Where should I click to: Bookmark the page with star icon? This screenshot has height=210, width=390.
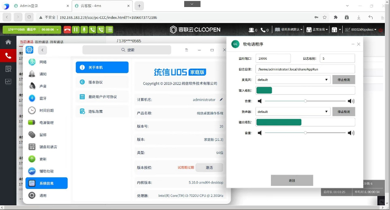[324, 17]
